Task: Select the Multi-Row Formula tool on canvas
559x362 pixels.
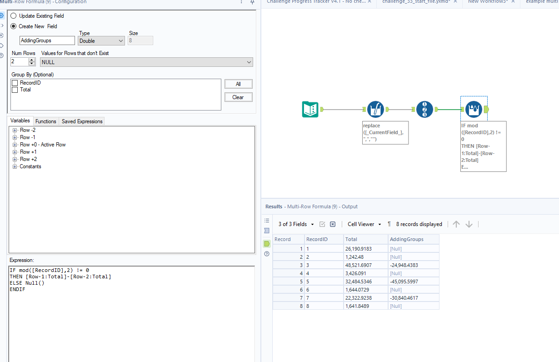Action: pyautogui.click(x=474, y=109)
